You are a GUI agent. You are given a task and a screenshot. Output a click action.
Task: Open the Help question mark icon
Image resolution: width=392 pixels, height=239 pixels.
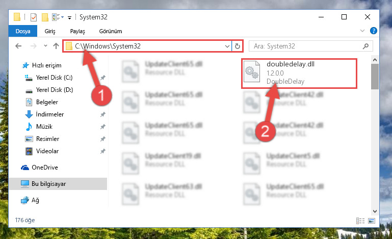click(373, 31)
